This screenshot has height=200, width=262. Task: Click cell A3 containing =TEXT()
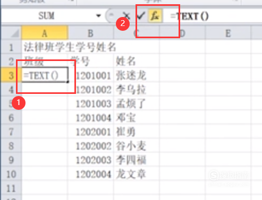pos(45,75)
